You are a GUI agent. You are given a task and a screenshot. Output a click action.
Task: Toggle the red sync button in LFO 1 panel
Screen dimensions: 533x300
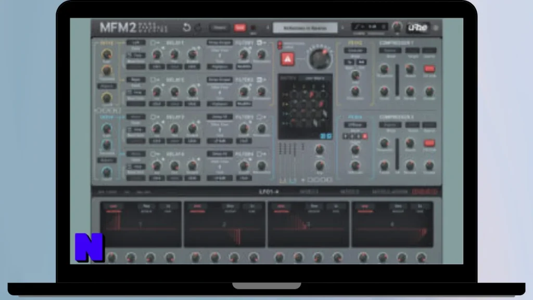113,206
